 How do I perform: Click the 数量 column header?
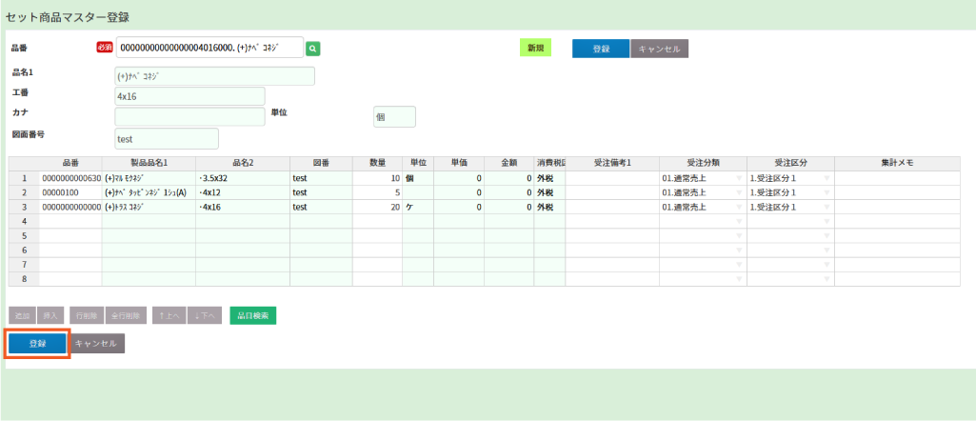click(x=377, y=163)
